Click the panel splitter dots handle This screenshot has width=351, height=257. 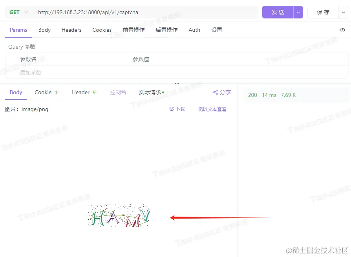point(177,84)
